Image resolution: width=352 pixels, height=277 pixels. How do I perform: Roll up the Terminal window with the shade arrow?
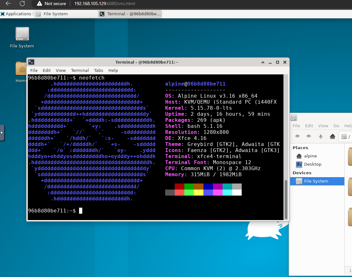coord(263,62)
